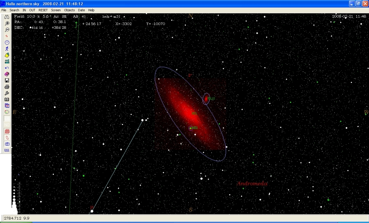Toggle the red coordinate grid icon
Screen dimensions: 369x223
pyautogui.click(x=7, y=131)
